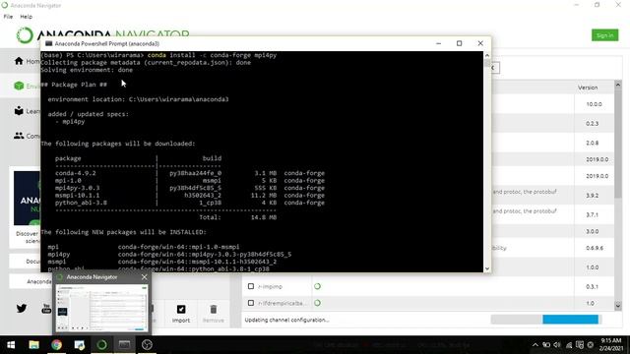Minimize the Anaconda Powershell Prompt window
Screen dimensions: 630x354
pos(438,43)
